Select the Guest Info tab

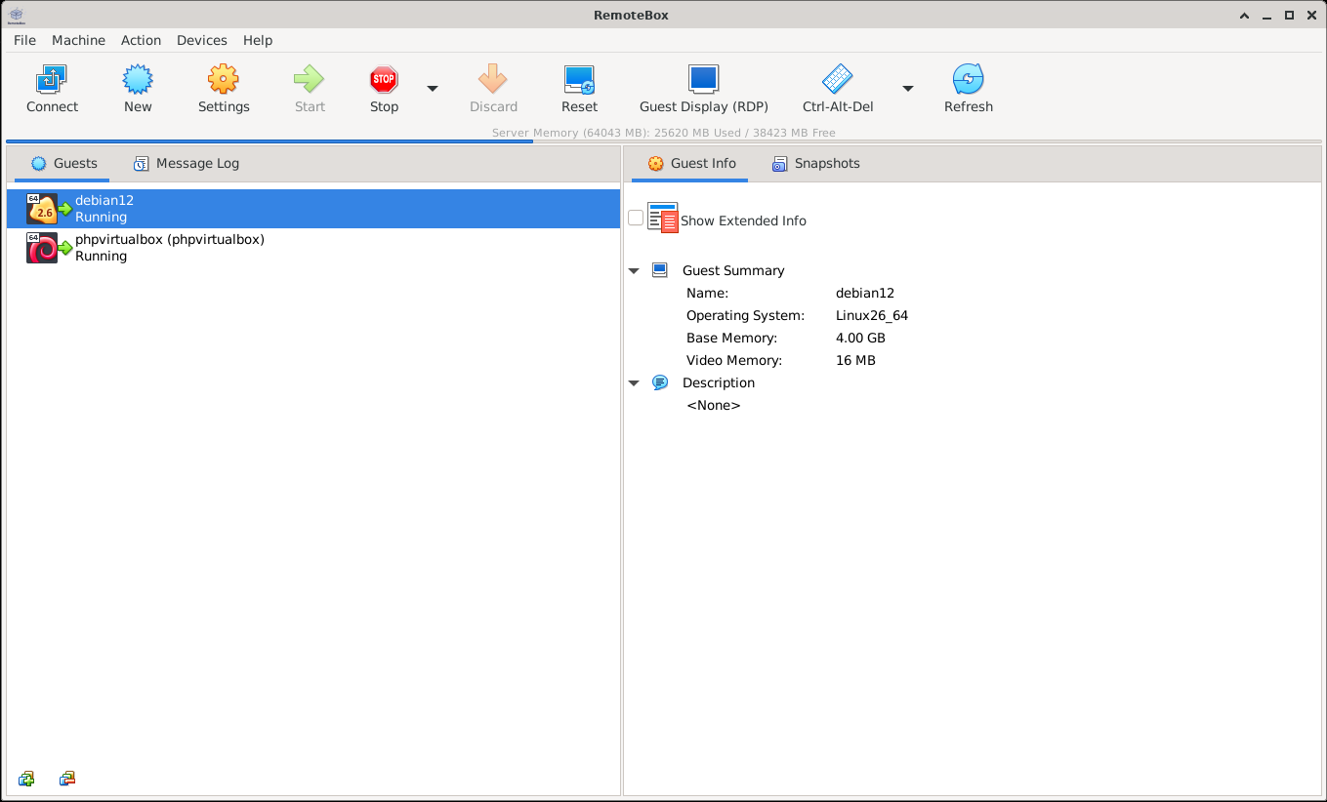click(x=690, y=164)
